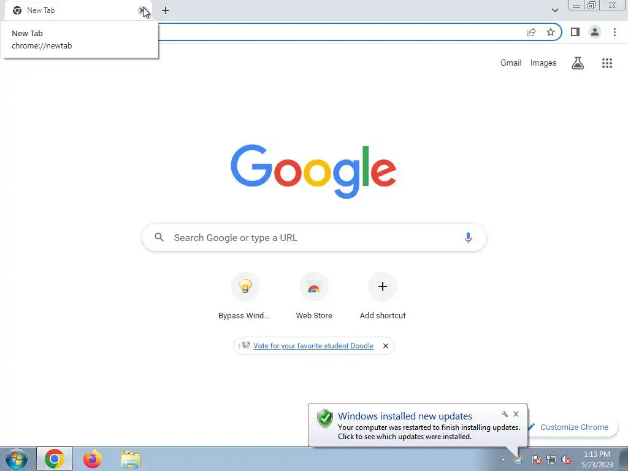This screenshot has height=471, width=628.
Task: Click the magnifier icon in the search box
Action: click(159, 237)
